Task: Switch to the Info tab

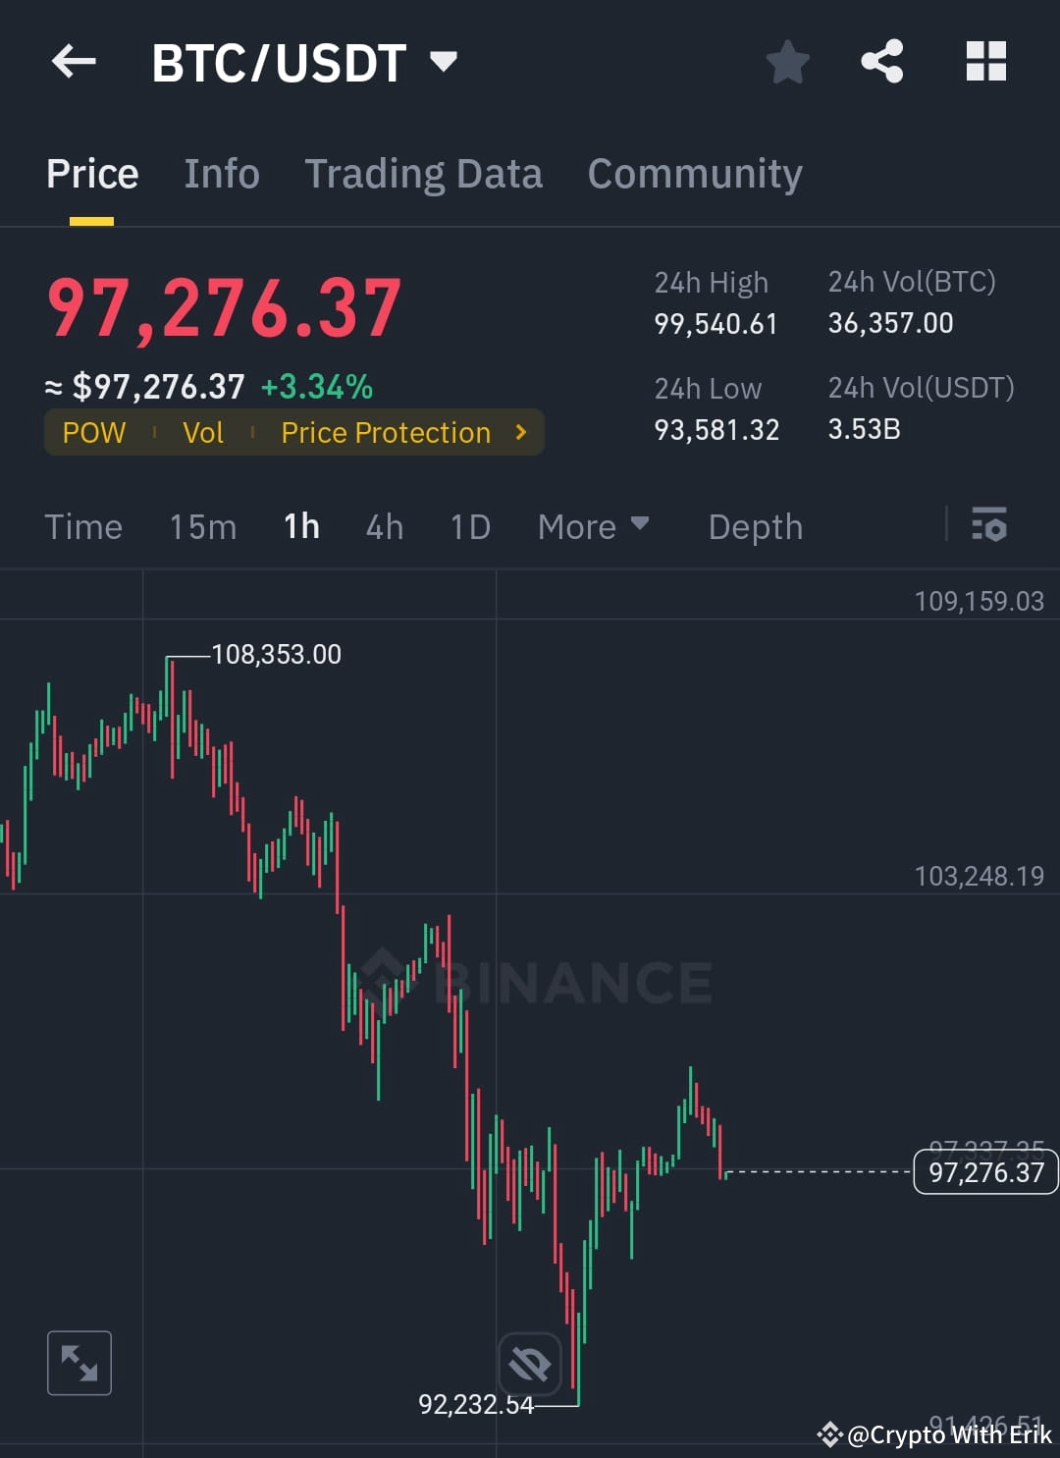Action: 221,173
